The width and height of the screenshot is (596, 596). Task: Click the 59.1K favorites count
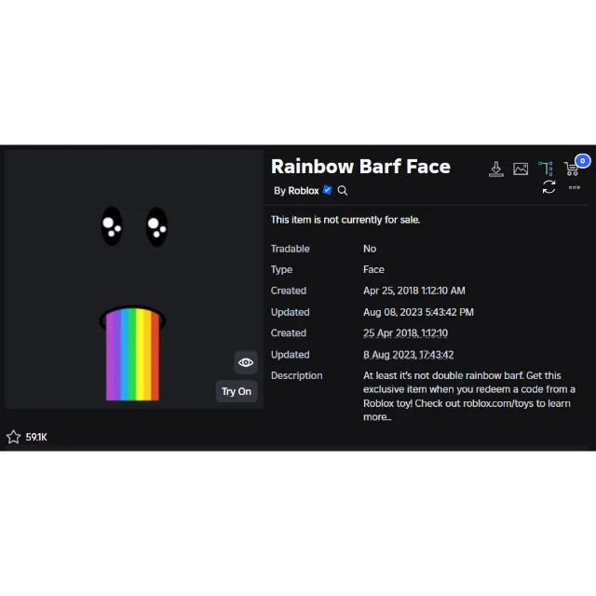[x=36, y=437]
